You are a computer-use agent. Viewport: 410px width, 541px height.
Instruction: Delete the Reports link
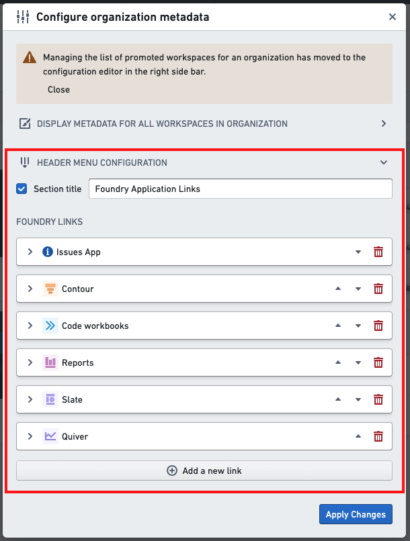point(378,362)
